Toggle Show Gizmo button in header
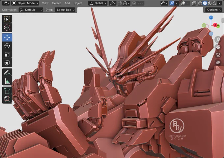 pos(172,3)
